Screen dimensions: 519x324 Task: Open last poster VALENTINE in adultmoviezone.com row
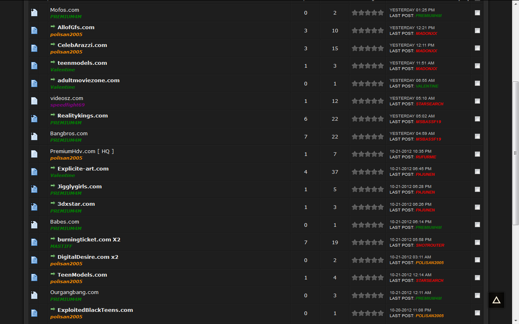click(x=427, y=86)
